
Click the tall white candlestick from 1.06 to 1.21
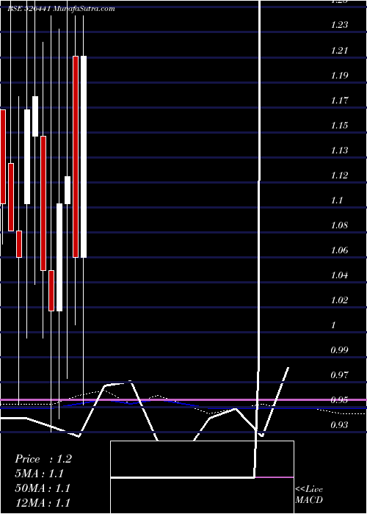[84, 156]
